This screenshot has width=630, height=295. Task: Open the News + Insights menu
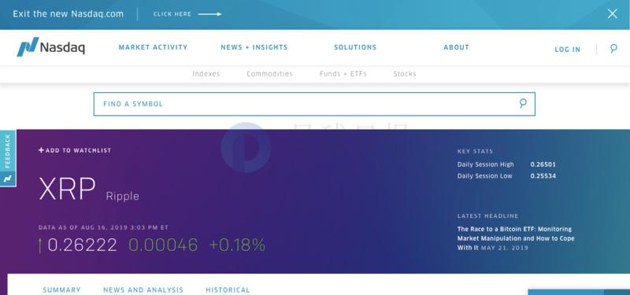tap(254, 47)
